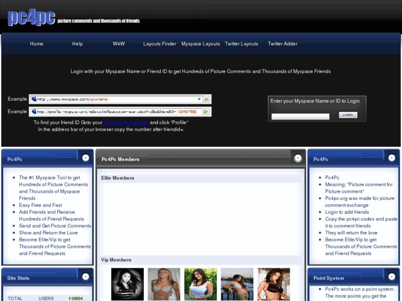Go to the W4W page
Viewport: 402px width, 301px height.
coord(119,44)
